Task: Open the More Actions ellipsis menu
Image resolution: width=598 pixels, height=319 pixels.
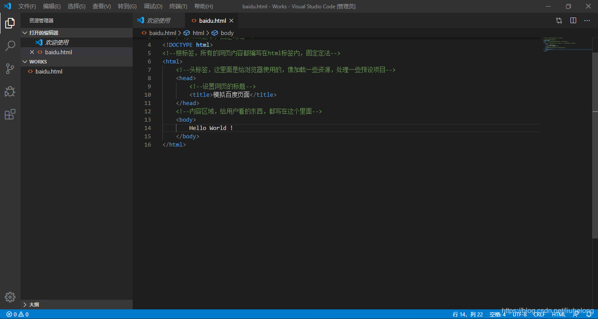Action: pos(587,21)
